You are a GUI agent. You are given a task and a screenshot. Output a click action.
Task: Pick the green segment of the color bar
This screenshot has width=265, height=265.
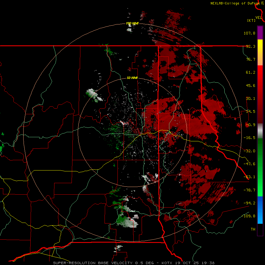(260, 167)
